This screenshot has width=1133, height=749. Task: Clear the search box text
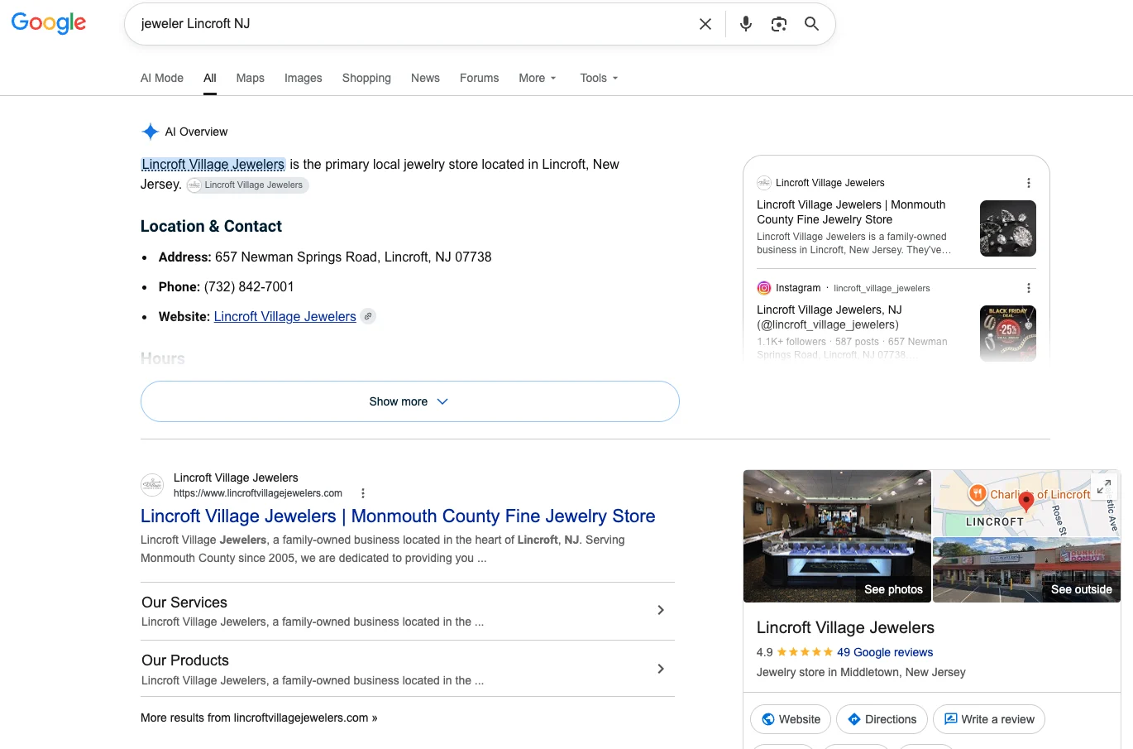(x=705, y=24)
